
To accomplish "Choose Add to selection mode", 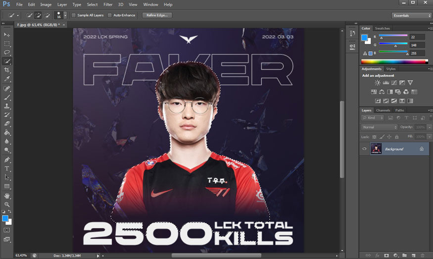I will [38, 15].
